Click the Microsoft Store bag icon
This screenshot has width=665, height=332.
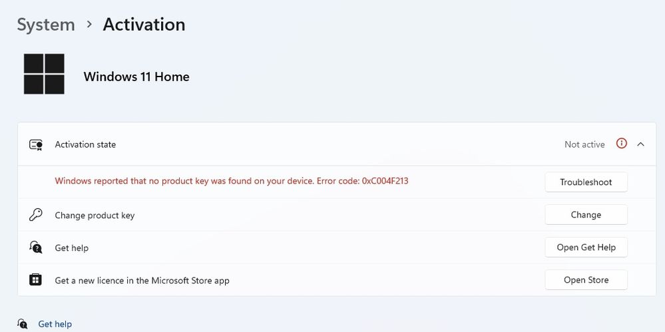36,280
